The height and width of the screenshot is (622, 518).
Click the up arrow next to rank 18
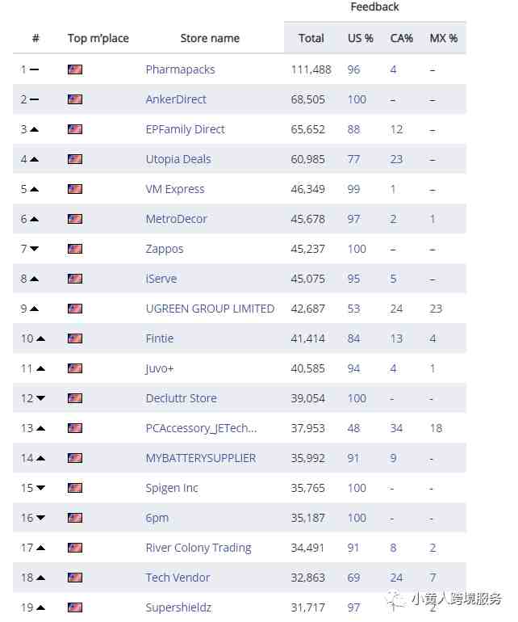40,578
